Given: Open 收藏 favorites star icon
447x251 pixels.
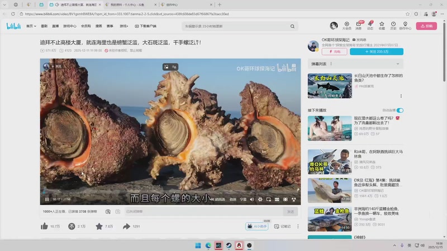Looking at the screenshot, I should pos(382,26).
